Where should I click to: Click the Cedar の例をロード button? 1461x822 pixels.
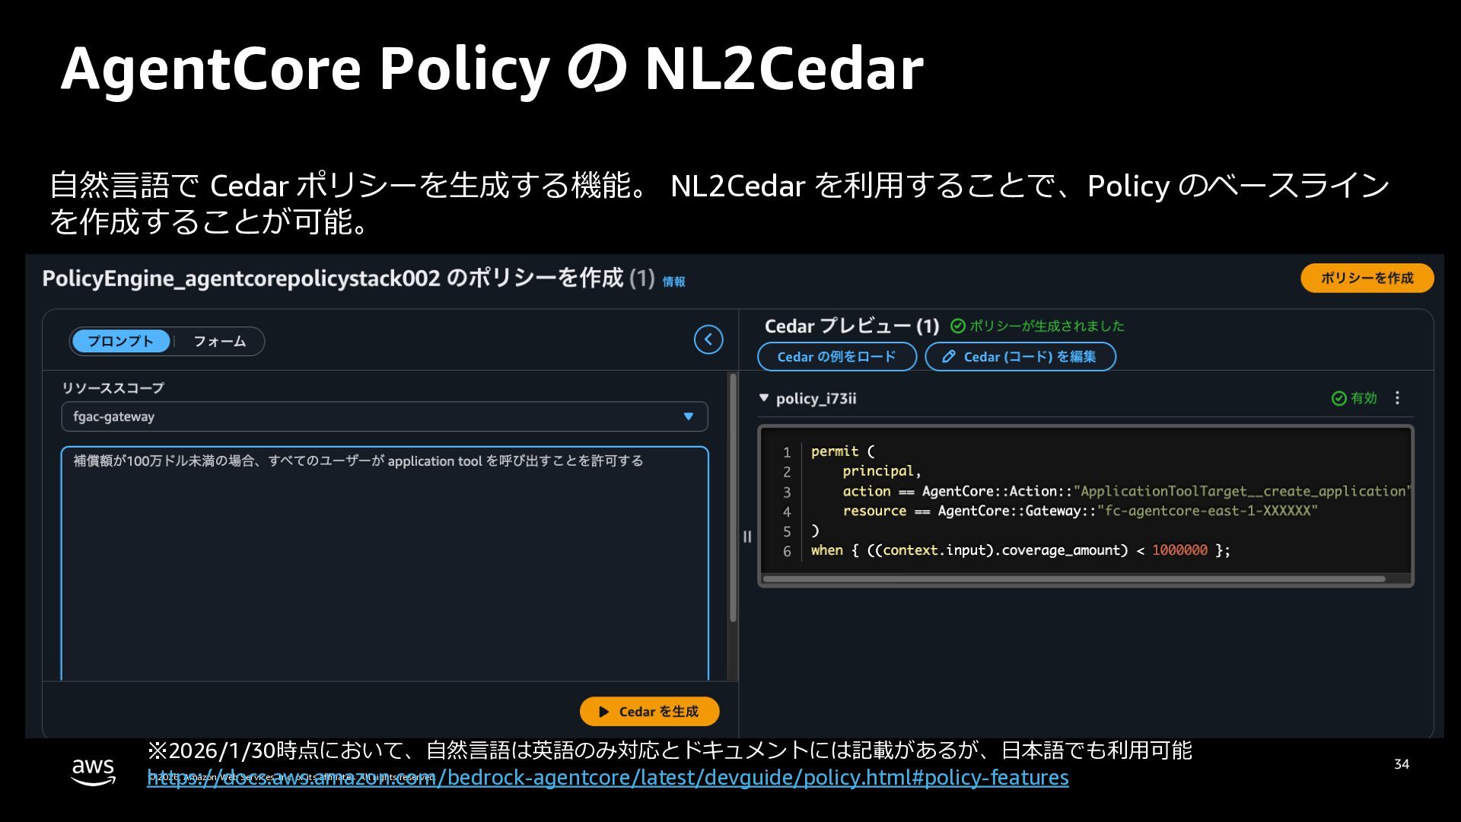click(836, 357)
